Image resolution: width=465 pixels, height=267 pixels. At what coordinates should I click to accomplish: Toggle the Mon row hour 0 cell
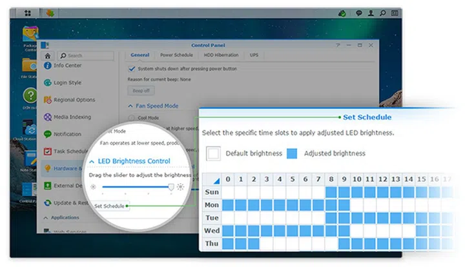[228, 205]
